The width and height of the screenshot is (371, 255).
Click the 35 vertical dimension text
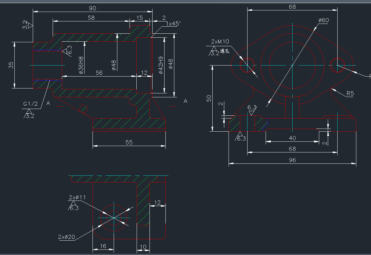(x=11, y=65)
